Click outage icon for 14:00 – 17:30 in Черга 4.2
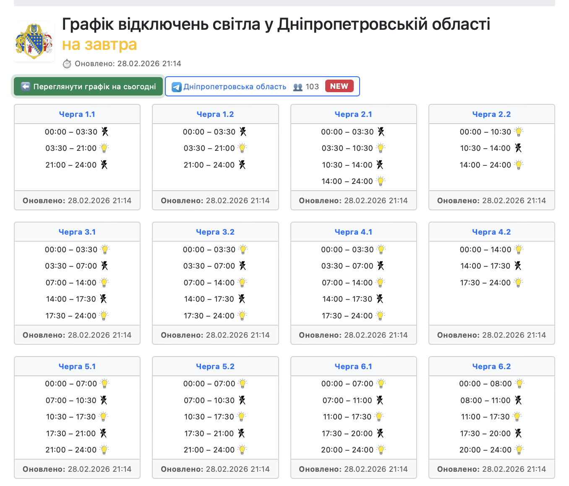The height and width of the screenshot is (486, 569). click(518, 266)
